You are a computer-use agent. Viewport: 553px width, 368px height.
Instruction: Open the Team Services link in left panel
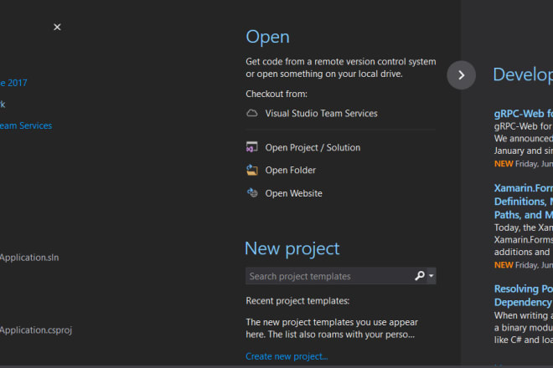[x=26, y=125]
